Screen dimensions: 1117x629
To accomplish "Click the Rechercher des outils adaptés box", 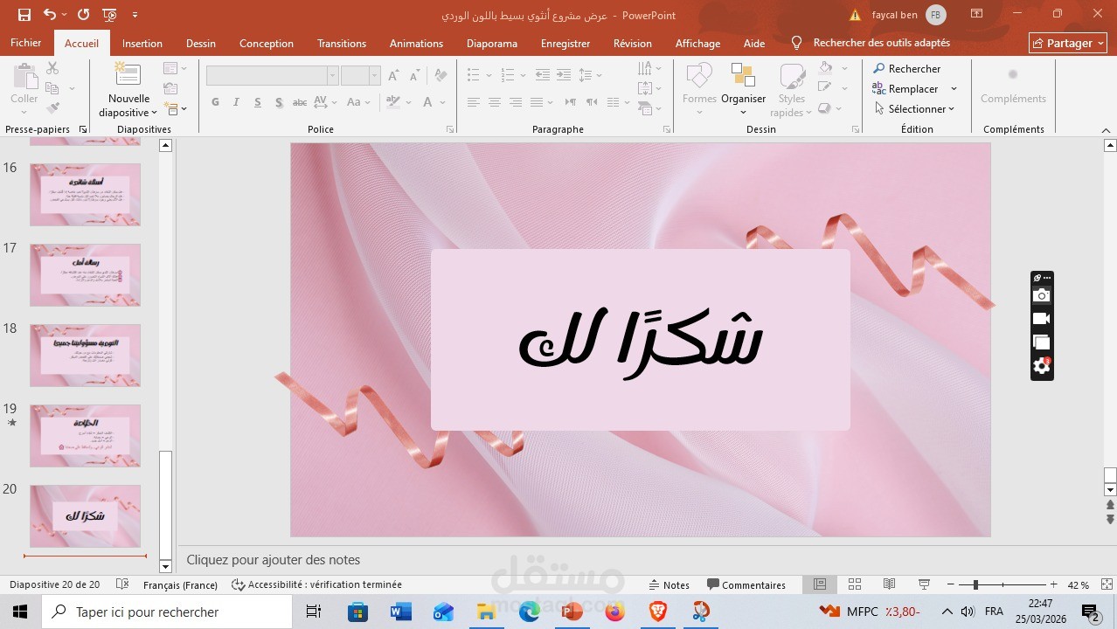I will coord(881,43).
